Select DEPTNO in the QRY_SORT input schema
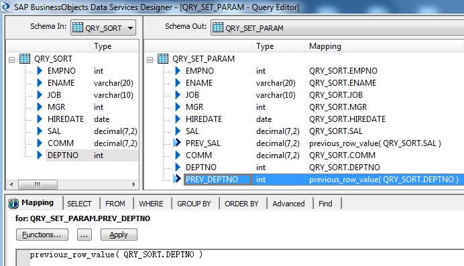 63,155
